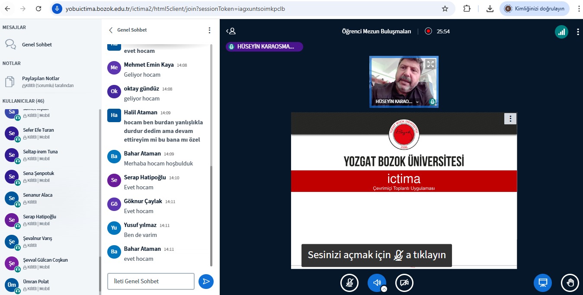Click the chat messages scrollbar
The image size is (583, 295).
point(211,217)
